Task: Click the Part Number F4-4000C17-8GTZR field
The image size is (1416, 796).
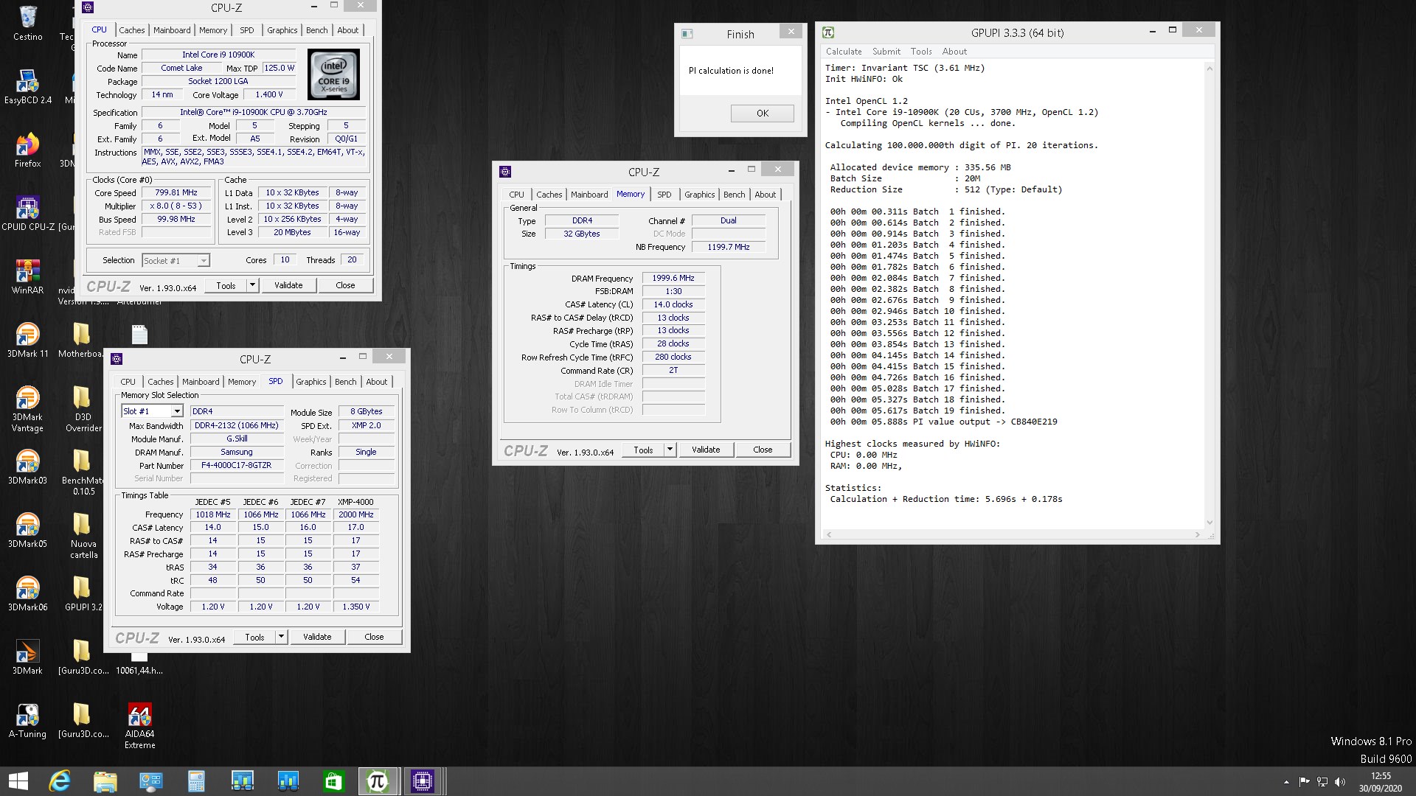Action: tap(237, 465)
